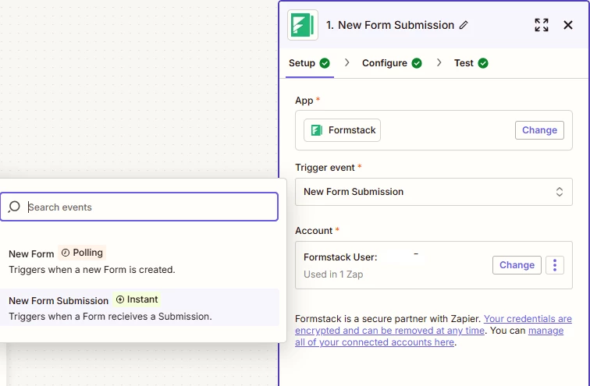Click the Polling badge
590x386 pixels.
coord(82,253)
